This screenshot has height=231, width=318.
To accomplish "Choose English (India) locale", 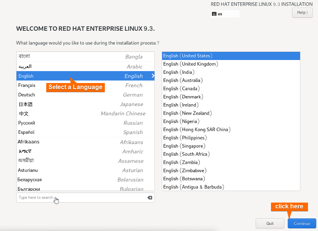I will [x=231, y=72].
